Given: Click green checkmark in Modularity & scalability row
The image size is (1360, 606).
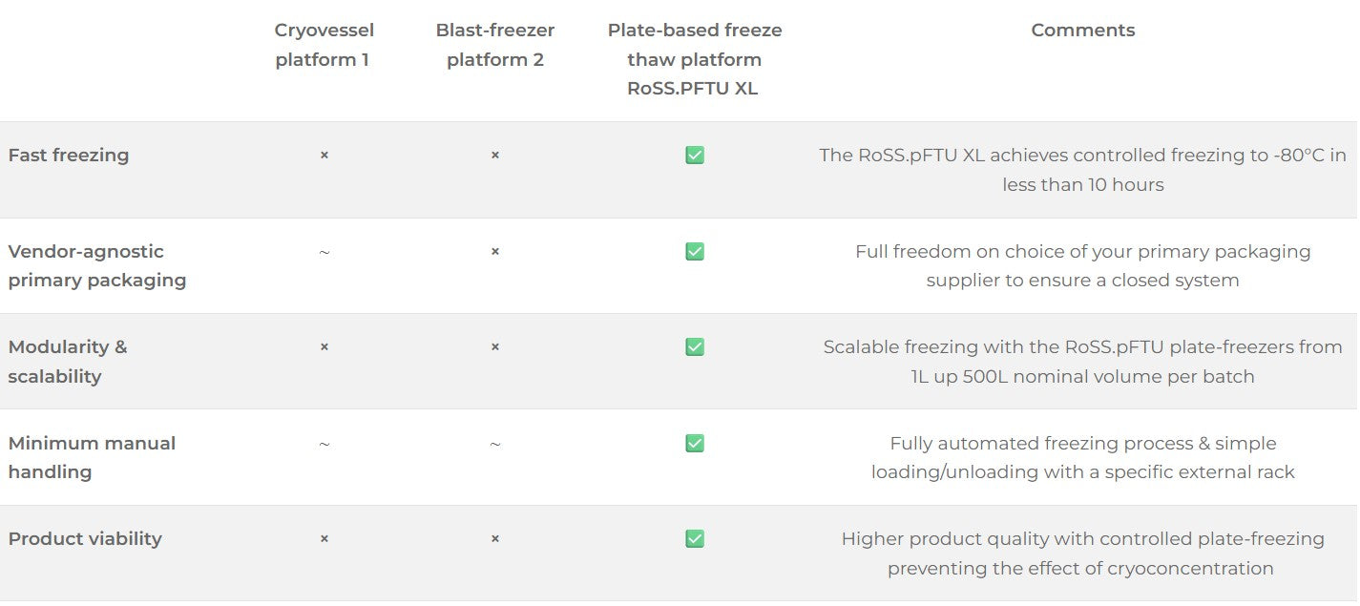Looking at the screenshot, I should [x=695, y=347].
